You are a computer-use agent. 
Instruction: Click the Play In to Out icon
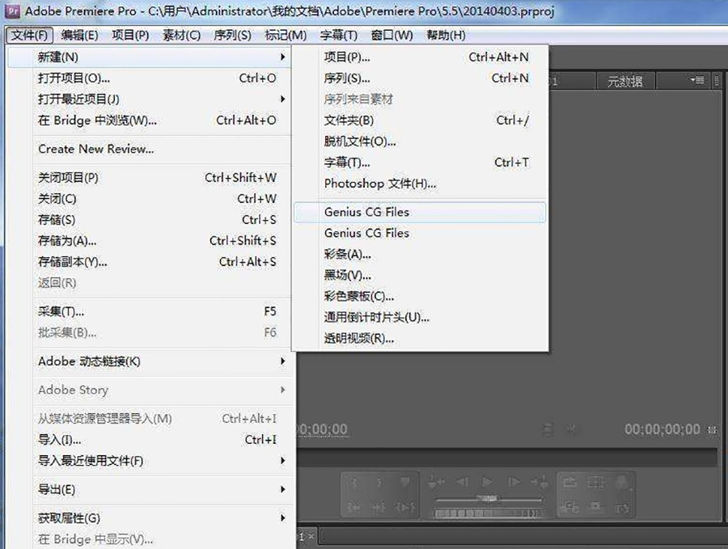coord(405,508)
